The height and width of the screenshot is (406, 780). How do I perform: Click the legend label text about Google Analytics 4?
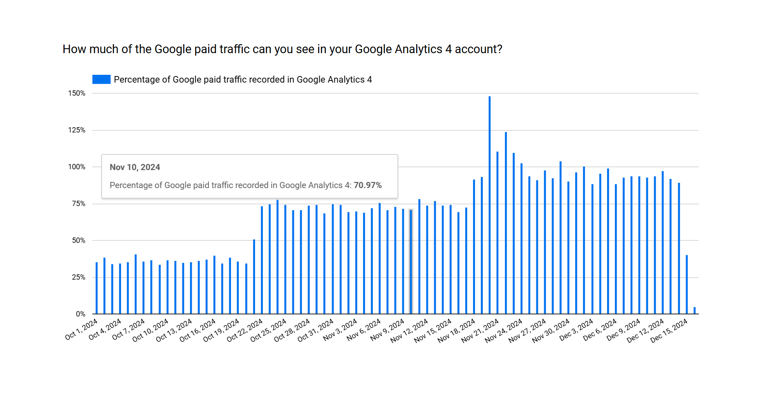tap(243, 79)
